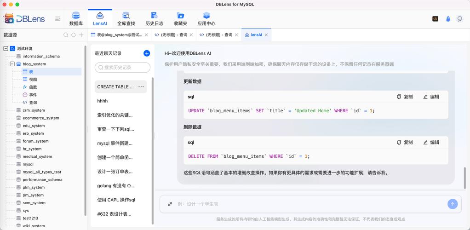Screen dimensions: 470x230
Task: Select performance_schema database
Action: [x=42, y=179]
